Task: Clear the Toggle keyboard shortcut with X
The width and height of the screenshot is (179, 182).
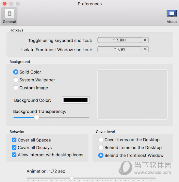Action: coord(145,40)
